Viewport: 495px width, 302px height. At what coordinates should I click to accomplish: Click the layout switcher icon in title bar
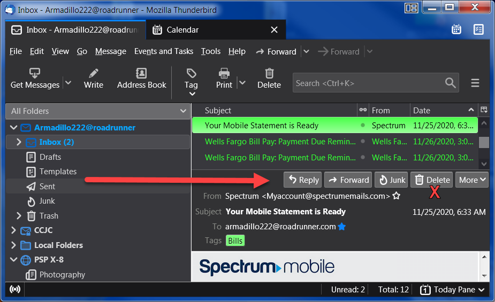tap(412, 8)
